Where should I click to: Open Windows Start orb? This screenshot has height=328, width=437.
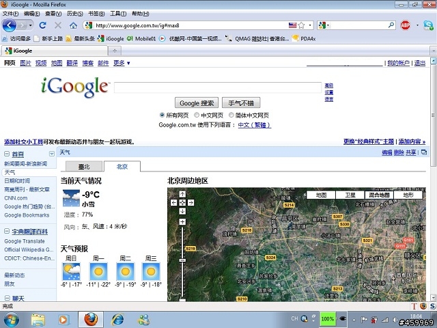[12, 320]
